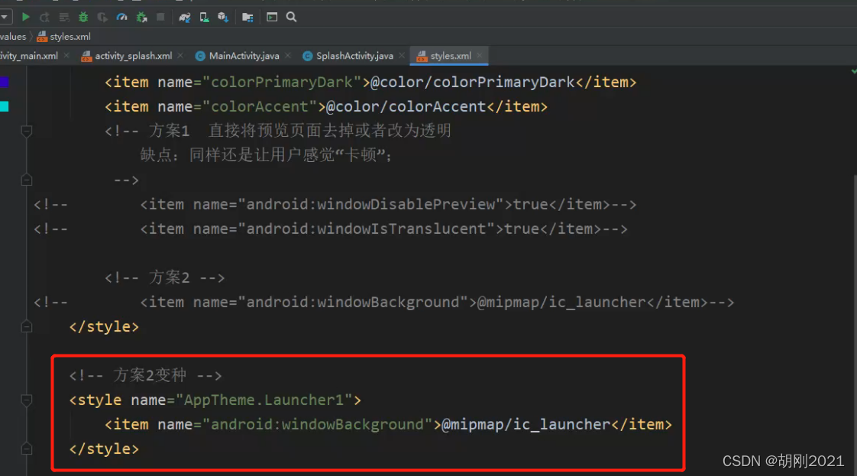Click the colorAccent cyan gutter swatch
The width and height of the screenshot is (857, 476).
(x=4, y=106)
